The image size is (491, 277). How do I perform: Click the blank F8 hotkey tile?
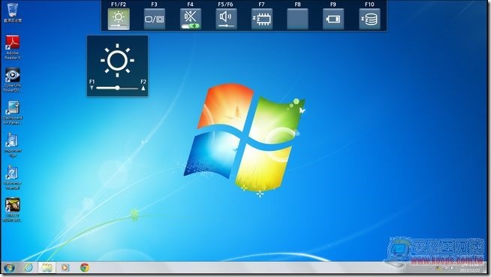pos(297,19)
